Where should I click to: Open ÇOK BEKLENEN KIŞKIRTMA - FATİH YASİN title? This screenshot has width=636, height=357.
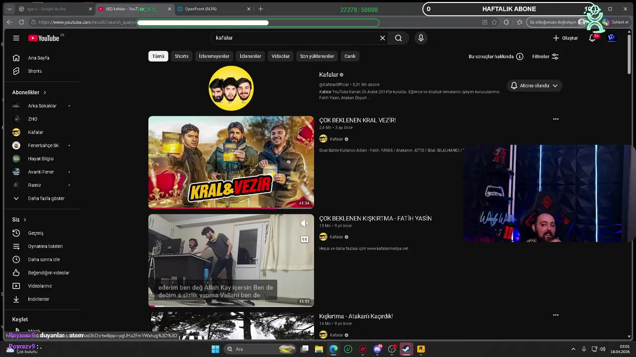375,219
